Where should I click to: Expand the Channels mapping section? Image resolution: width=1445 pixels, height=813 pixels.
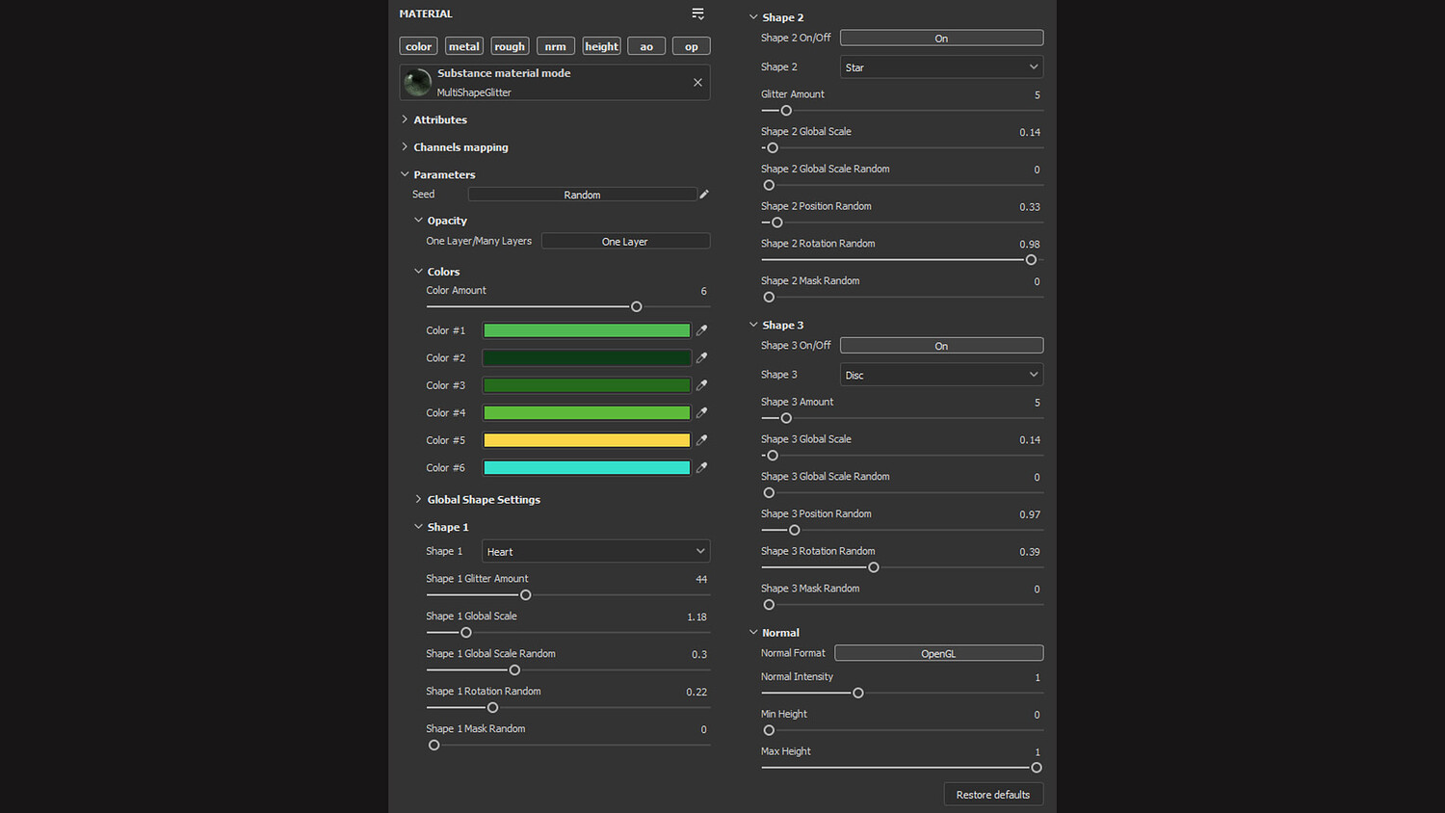pos(460,147)
